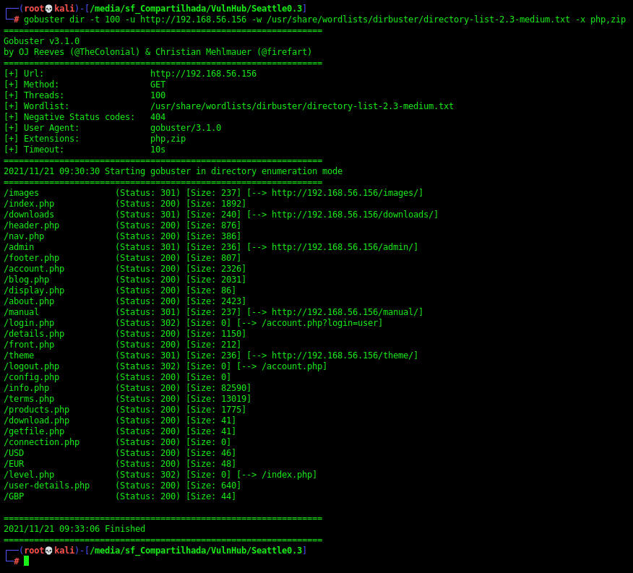Click the /logout.php result path
The image size is (633, 573).
point(32,366)
